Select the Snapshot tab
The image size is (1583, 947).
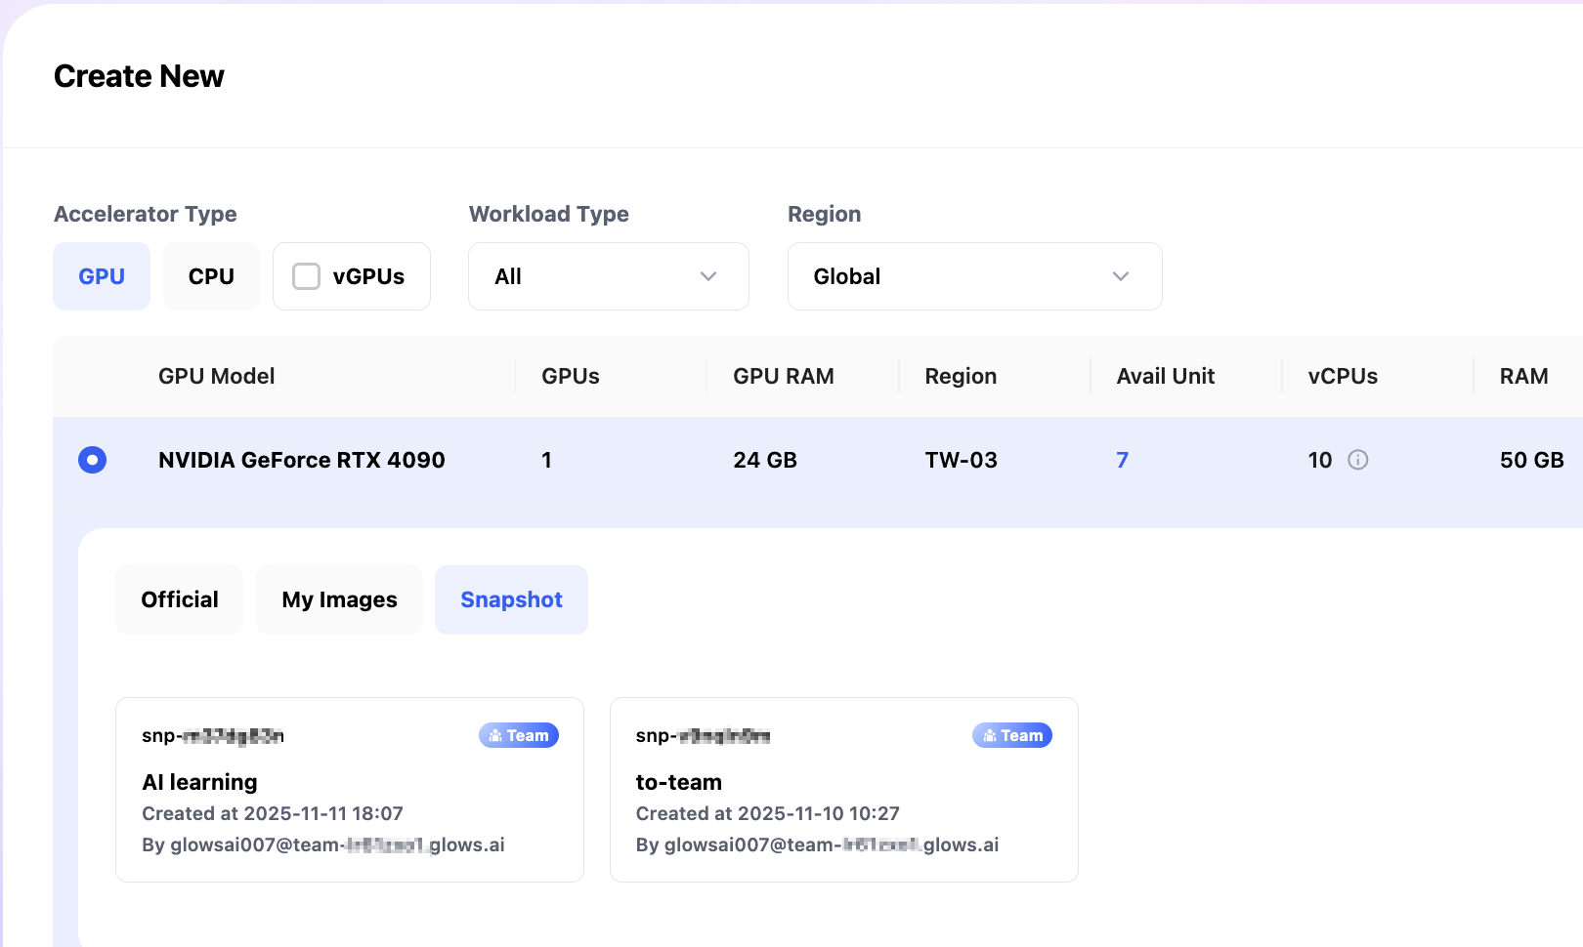tap(511, 599)
